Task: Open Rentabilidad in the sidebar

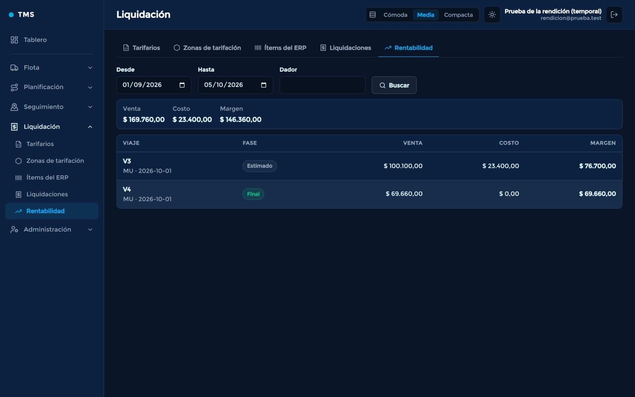Action: pyautogui.click(x=52, y=211)
